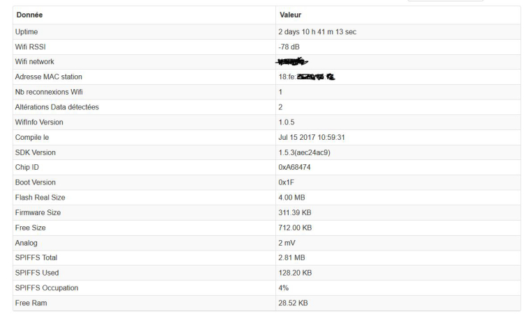530x318 pixels.
Task: Click the Chip ID value 0xA68474
Action: click(x=294, y=167)
